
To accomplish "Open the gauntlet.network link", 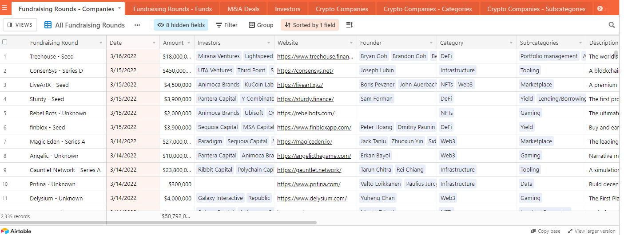I will (309, 170).
